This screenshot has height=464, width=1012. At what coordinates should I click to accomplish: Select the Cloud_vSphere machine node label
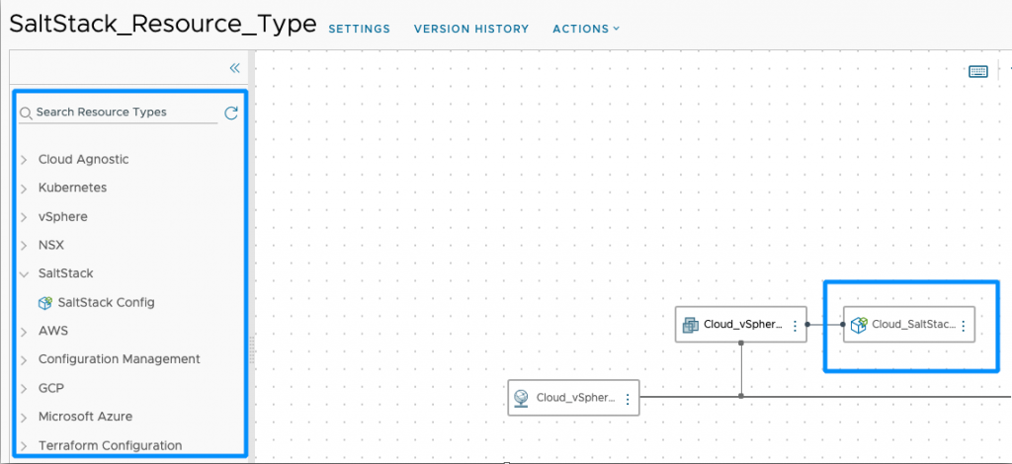[745, 324]
